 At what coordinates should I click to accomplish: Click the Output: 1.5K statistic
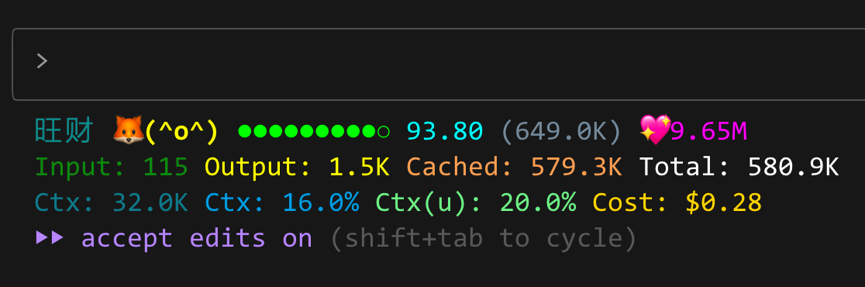click(x=298, y=168)
